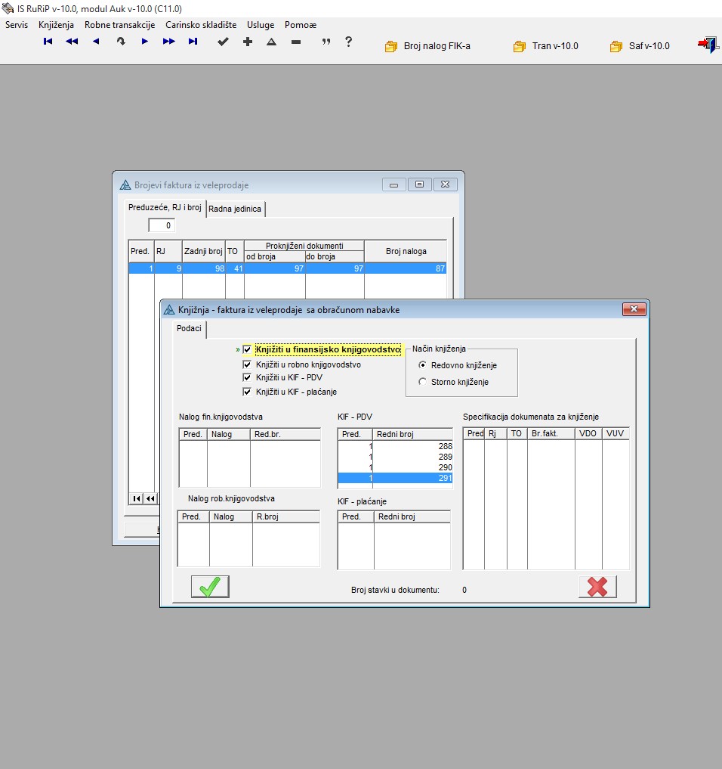Jump to last record navigation arrow
Screen dimensions: 722x769
pos(193,42)
